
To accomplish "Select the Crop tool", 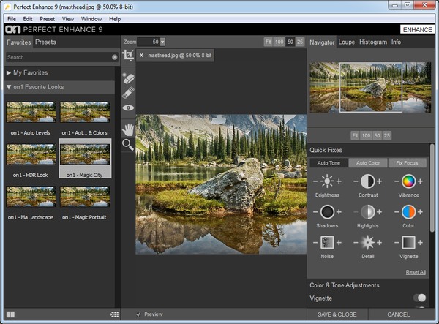I will tap(128, 55).
